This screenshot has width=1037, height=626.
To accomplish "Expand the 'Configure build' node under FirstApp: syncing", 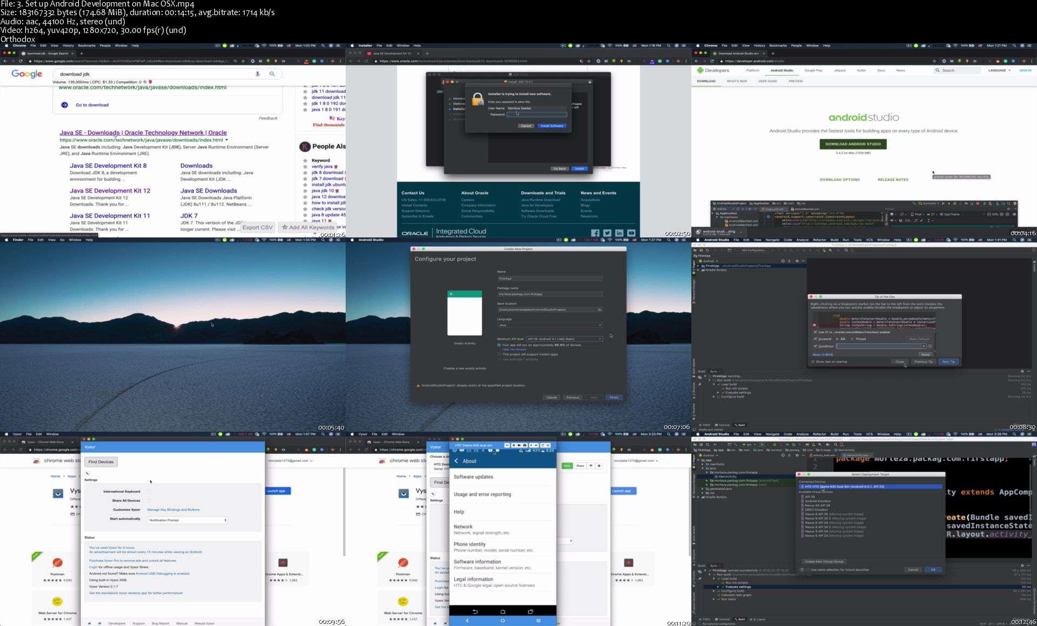I will tap(714, 397).
